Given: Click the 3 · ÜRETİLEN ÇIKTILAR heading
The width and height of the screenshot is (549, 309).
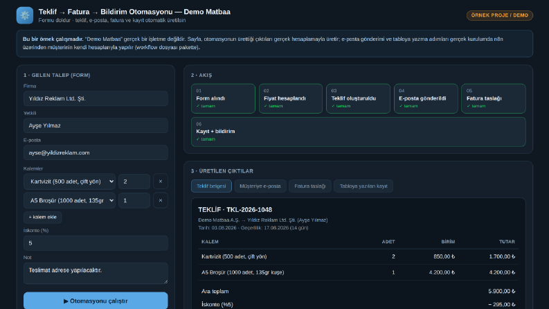Looking at the screenshot, I should pyautogui.click(x=222, y=171).
